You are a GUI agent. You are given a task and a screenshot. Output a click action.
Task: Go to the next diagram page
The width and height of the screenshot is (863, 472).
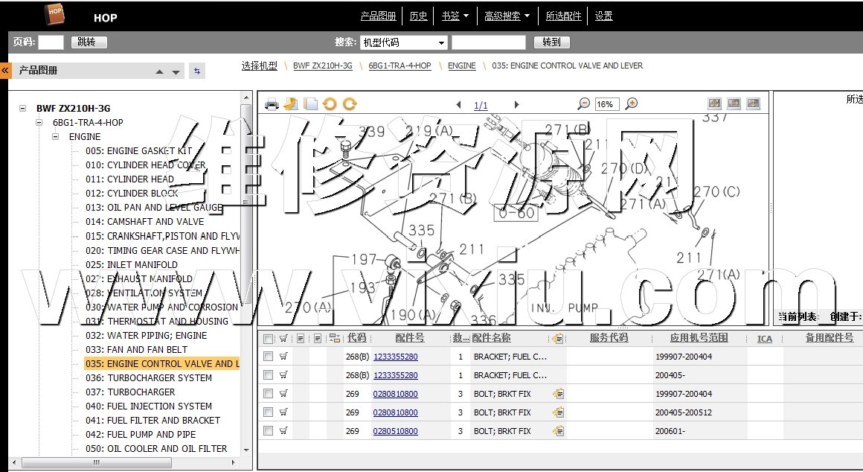pyautogui.click(x=516, y=105)
